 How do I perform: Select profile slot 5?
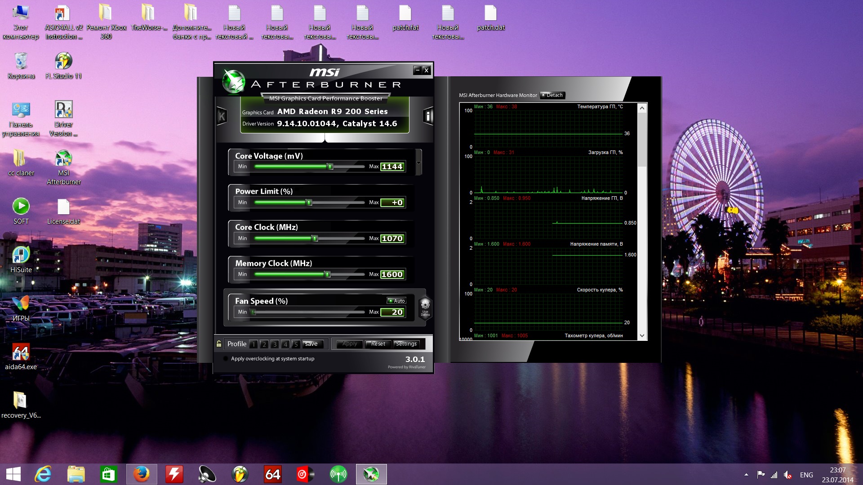(296, 344)
